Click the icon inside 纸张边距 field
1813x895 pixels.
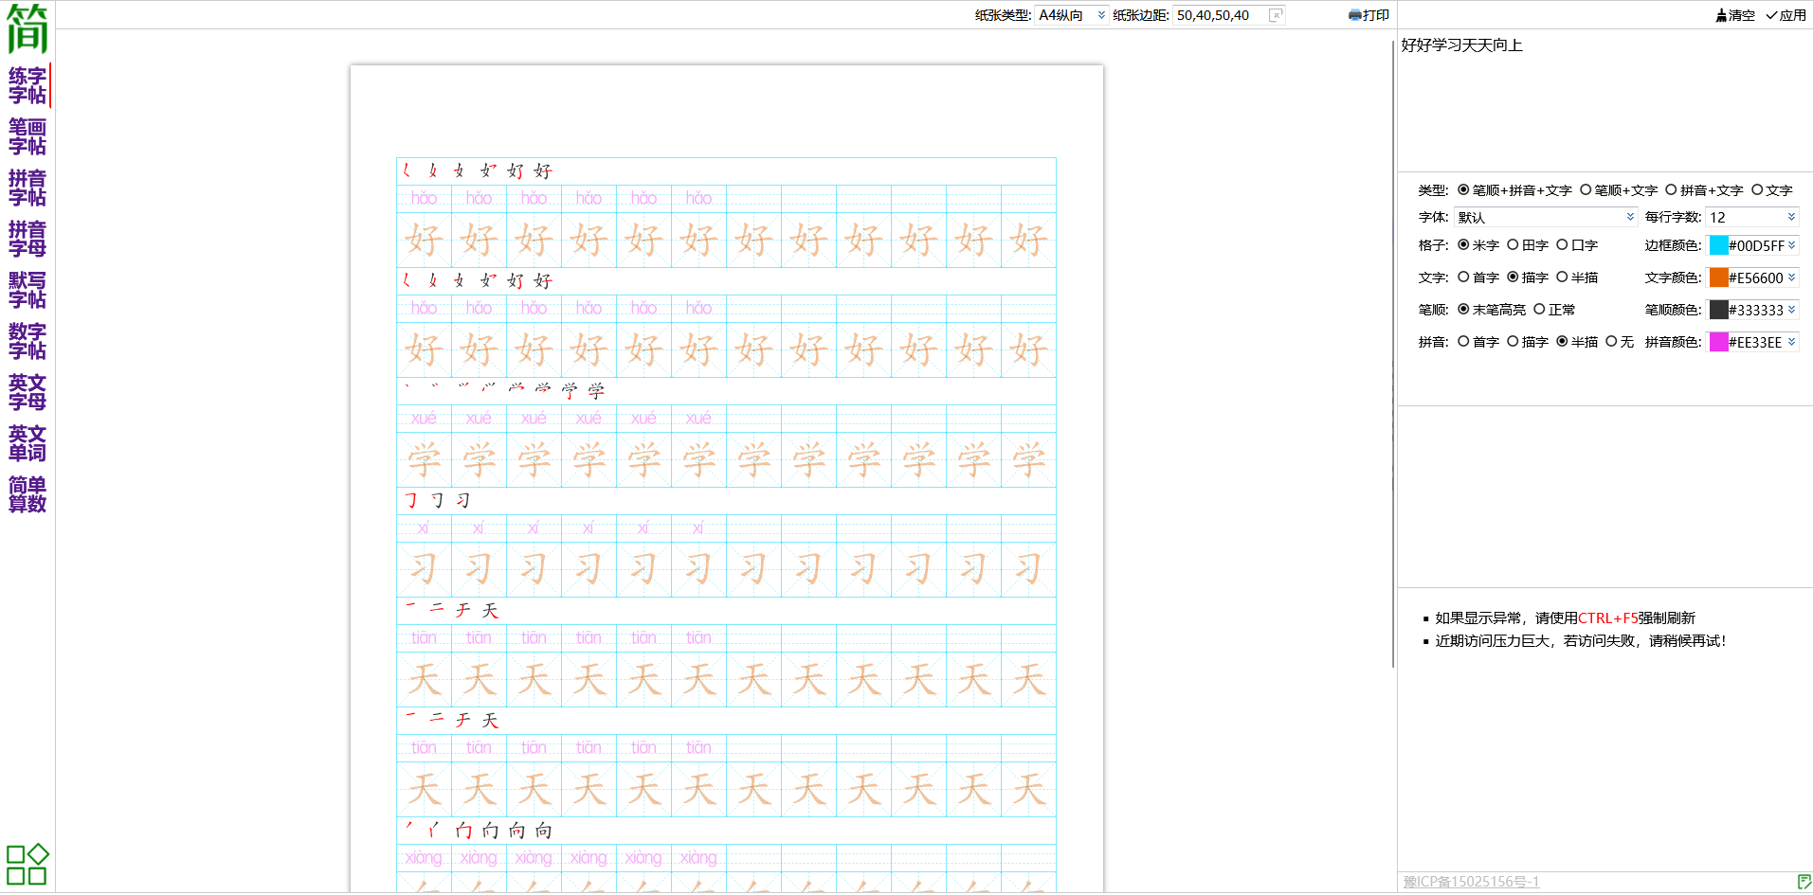click(1276, 15)
